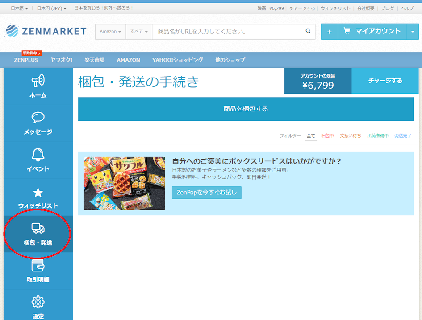This screenshot has width=422, height=320.
Task: Click the search magnifier icon
Action: pos(308,31)
